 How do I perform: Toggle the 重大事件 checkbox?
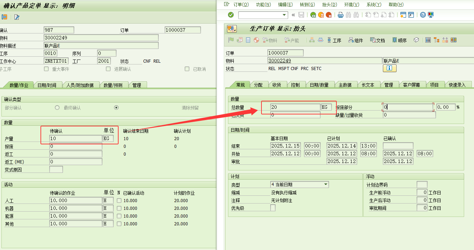[x=46, y=69]
